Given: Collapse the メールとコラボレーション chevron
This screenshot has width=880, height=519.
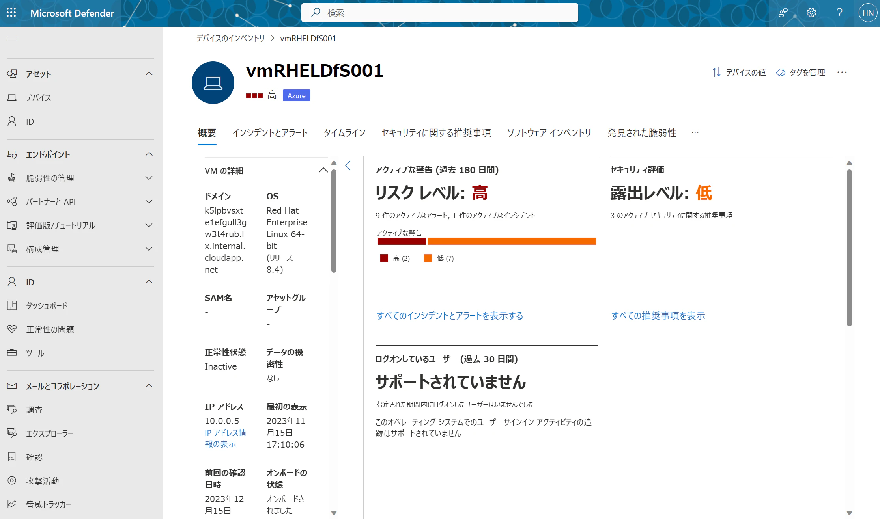Looking at the screenshot, I should pos(149,386).
